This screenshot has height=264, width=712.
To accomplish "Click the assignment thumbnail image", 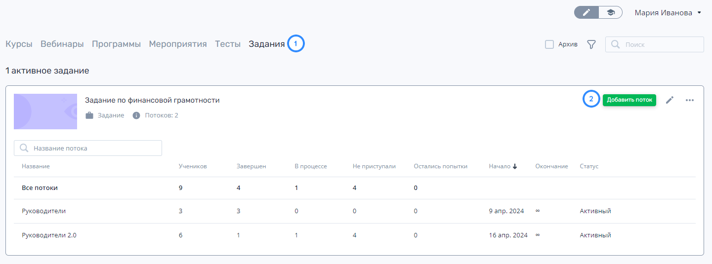I will [x=45, y=112].
